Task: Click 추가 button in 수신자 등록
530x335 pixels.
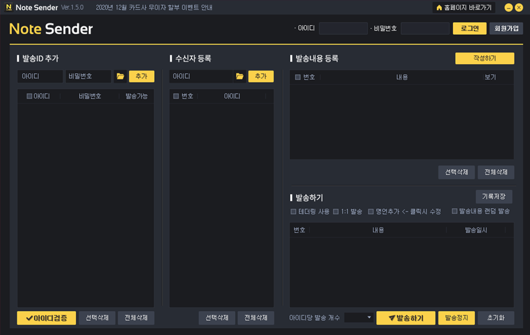Action: pos(261,76)
